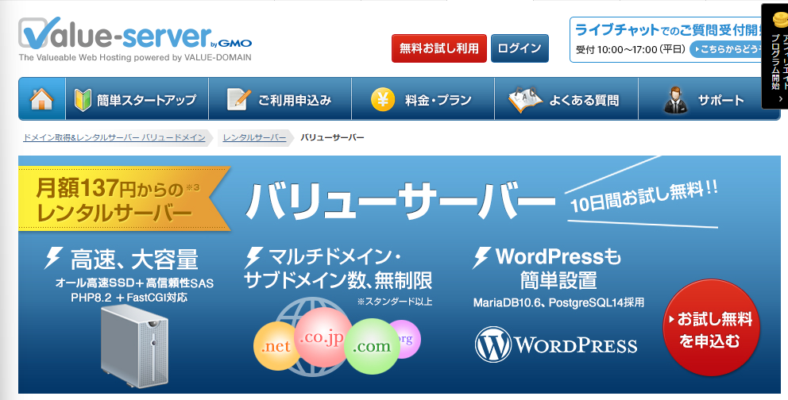Select the green beginner mark icon
Screen dimensions: 788x400
point(83,99)
